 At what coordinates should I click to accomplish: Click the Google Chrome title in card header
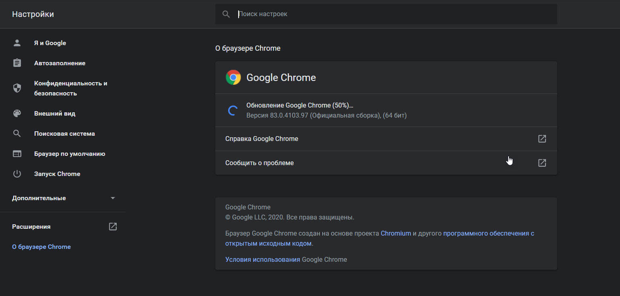click(281, 78)
